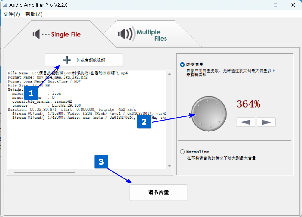
Task: Click the file info scroll up arrow
Action: coord(169,74)
